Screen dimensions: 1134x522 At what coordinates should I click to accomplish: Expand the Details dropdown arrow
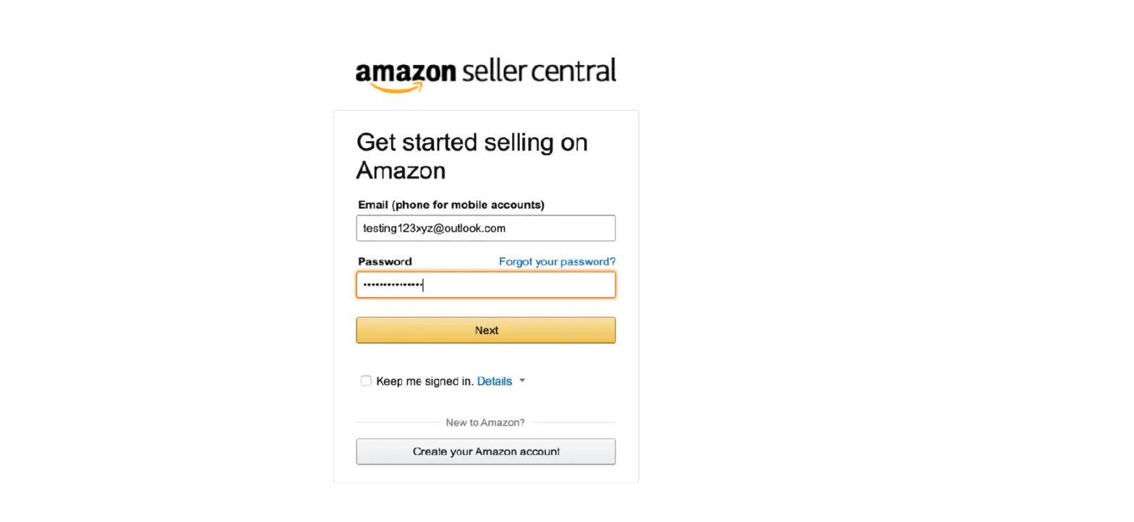pos(522,380)
